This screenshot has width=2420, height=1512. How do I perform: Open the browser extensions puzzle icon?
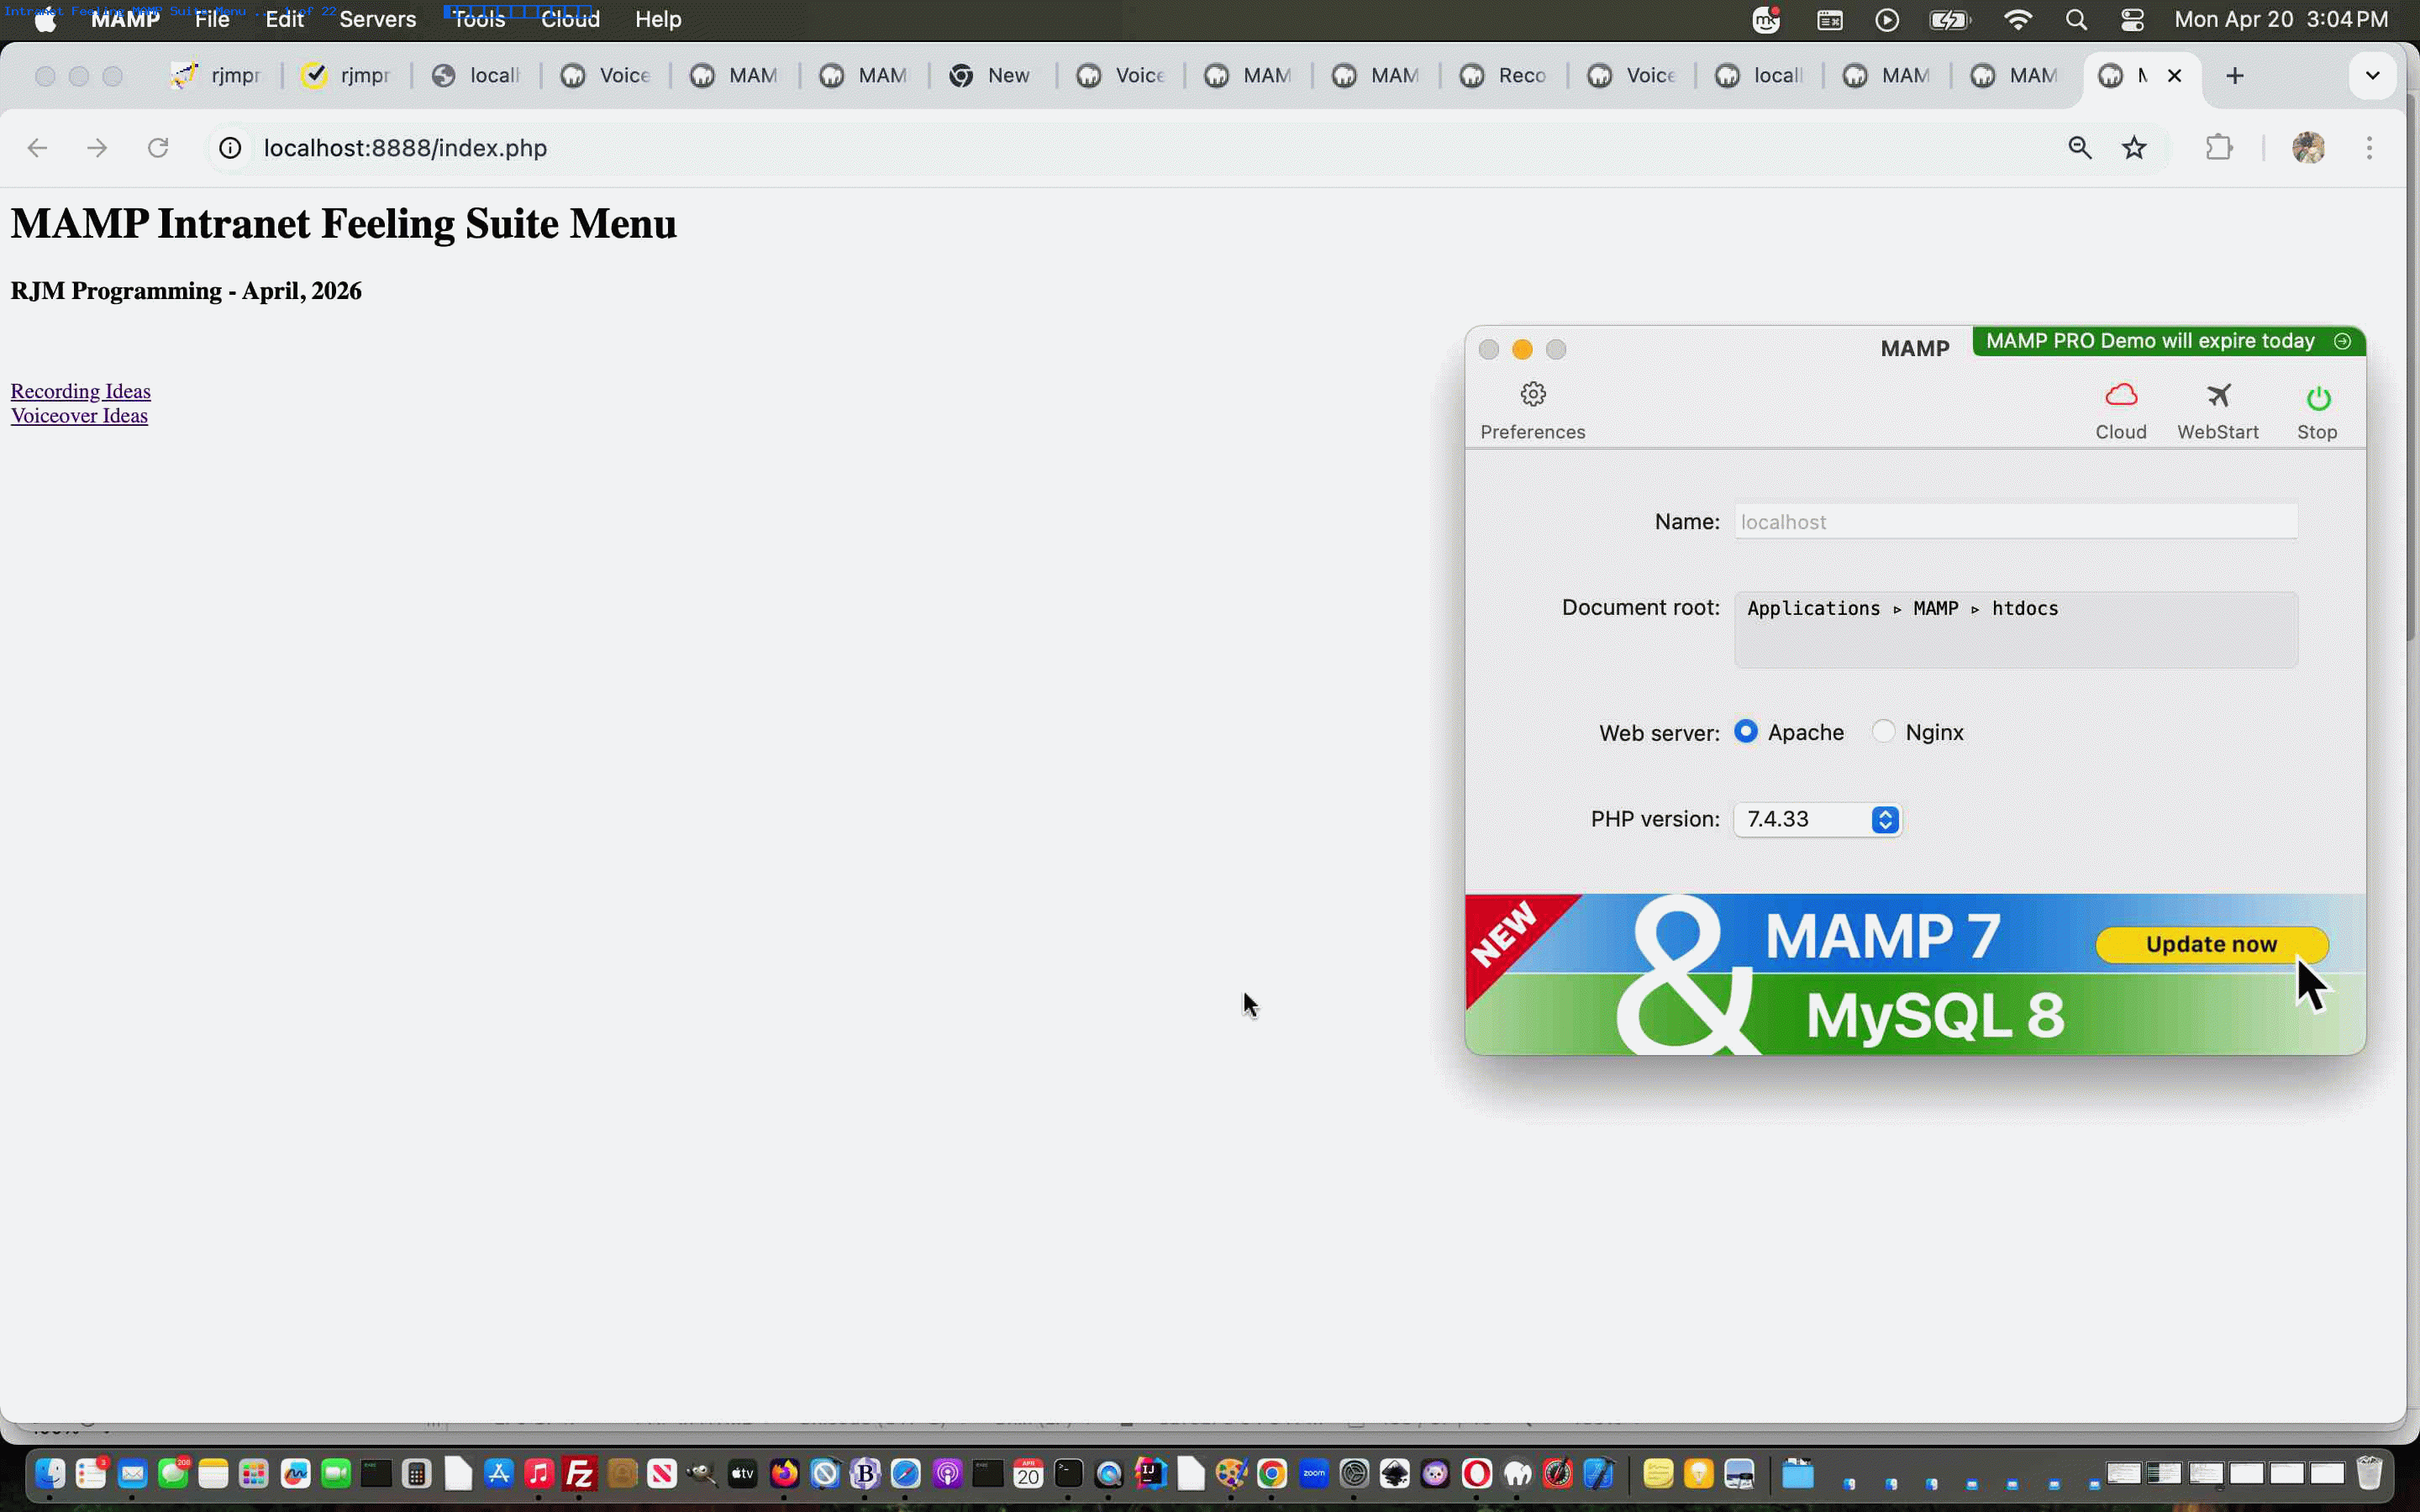pyautogui.click(x=2220, y=147)
